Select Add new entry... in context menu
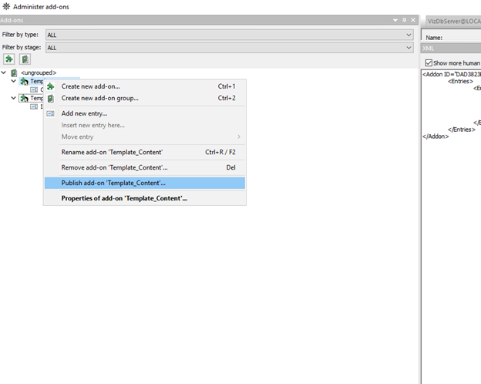Viewport: 481px width, 384px height. pyautogui.click(x=84, y=113)
